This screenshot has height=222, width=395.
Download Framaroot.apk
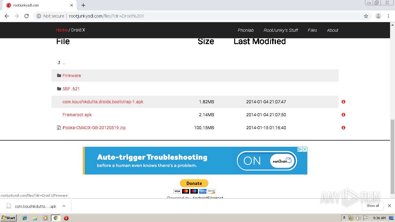[x=77, y=115]
